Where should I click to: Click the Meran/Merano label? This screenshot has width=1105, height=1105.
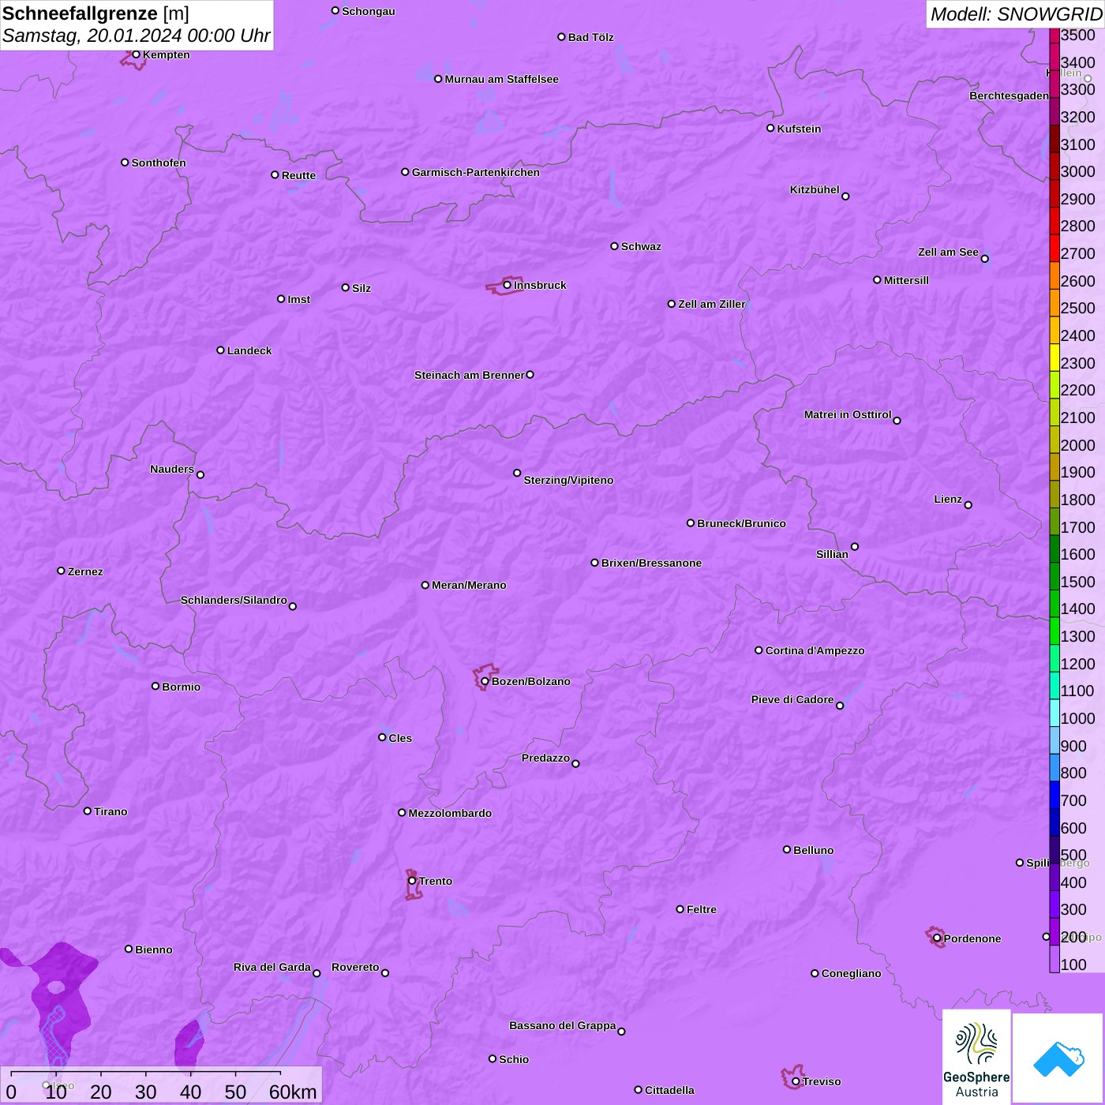tap(469, 585)
